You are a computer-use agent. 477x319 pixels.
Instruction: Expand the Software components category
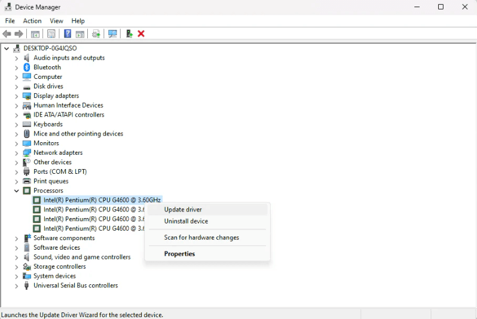pyautogui.click(x=16, y=238)
